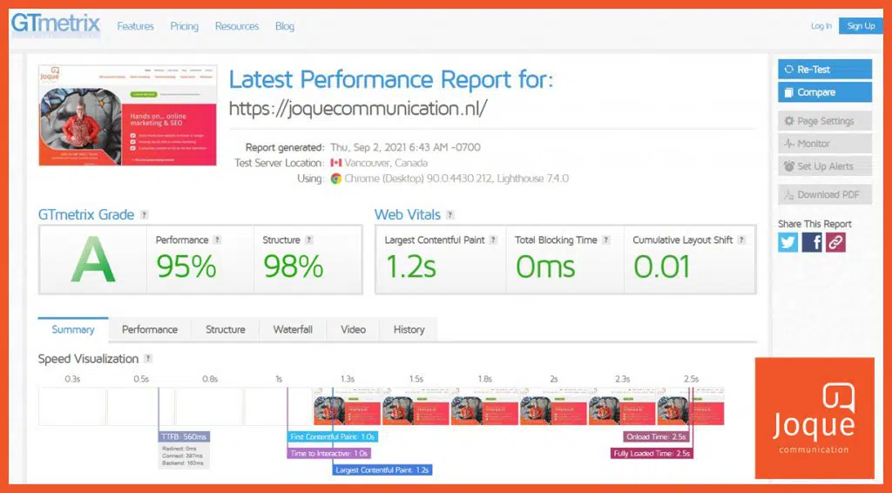The image size is (892, 493).
Task: Go to the Blog
Action: pos(285,26)
